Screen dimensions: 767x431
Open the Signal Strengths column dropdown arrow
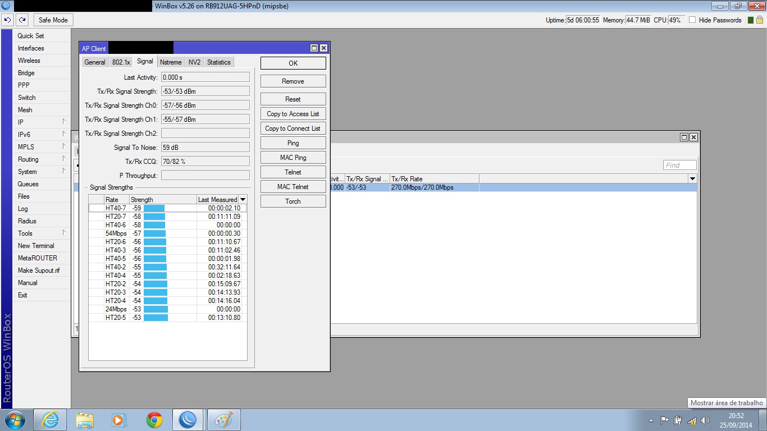243,199
